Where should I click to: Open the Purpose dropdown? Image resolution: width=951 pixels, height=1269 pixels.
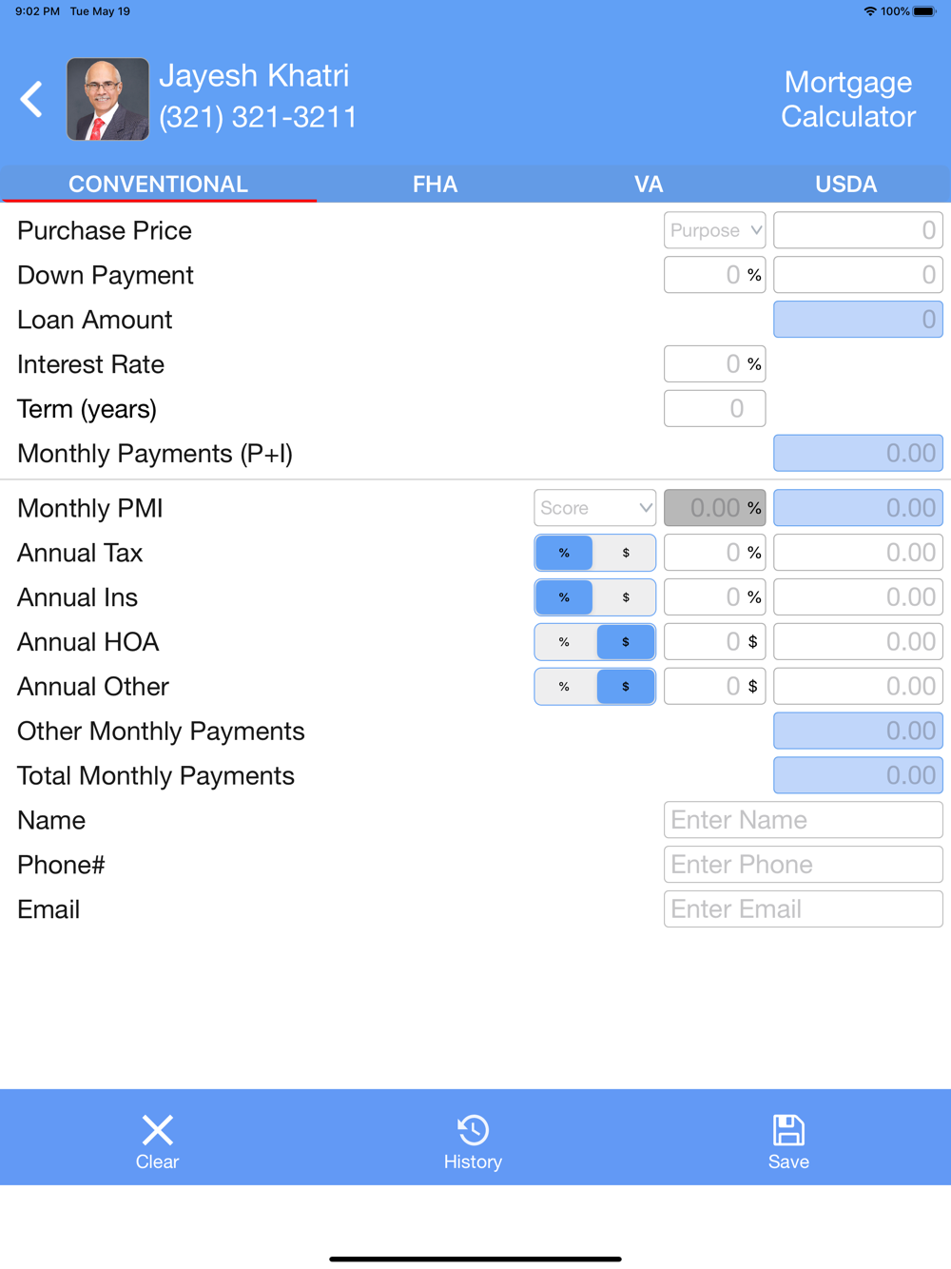[715, 230]
